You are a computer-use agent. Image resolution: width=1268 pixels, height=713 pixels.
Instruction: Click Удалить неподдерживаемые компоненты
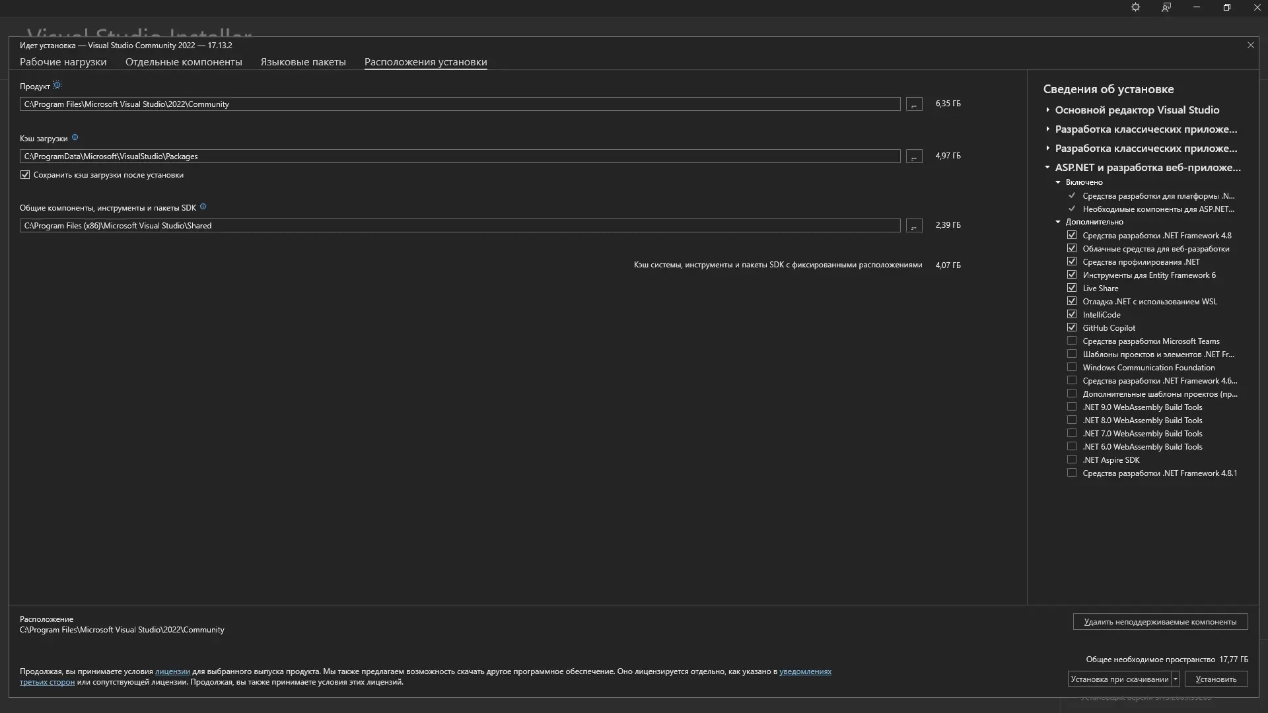tap(1160, 622)
